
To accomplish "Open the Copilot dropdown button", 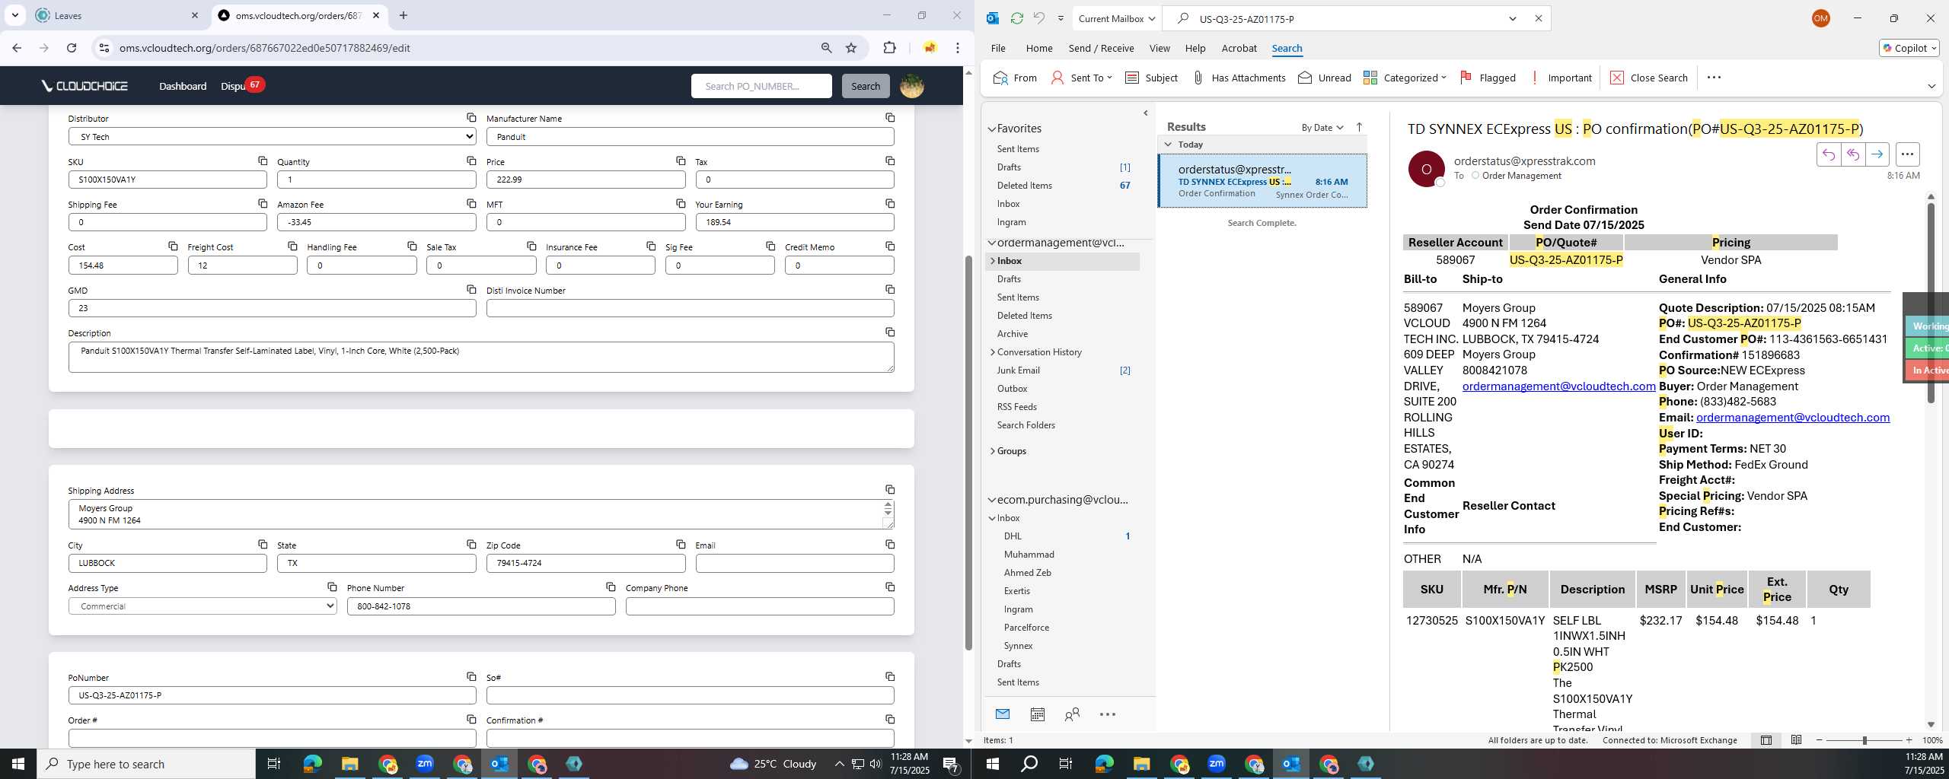I will tap(1909, 48).
